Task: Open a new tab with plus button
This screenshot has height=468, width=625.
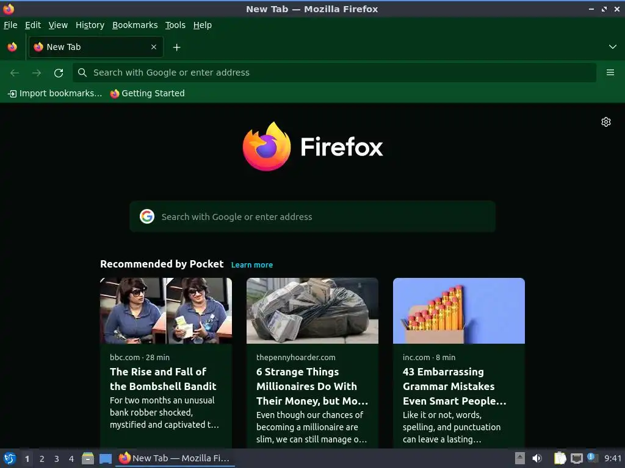Action: pos(176,48)
